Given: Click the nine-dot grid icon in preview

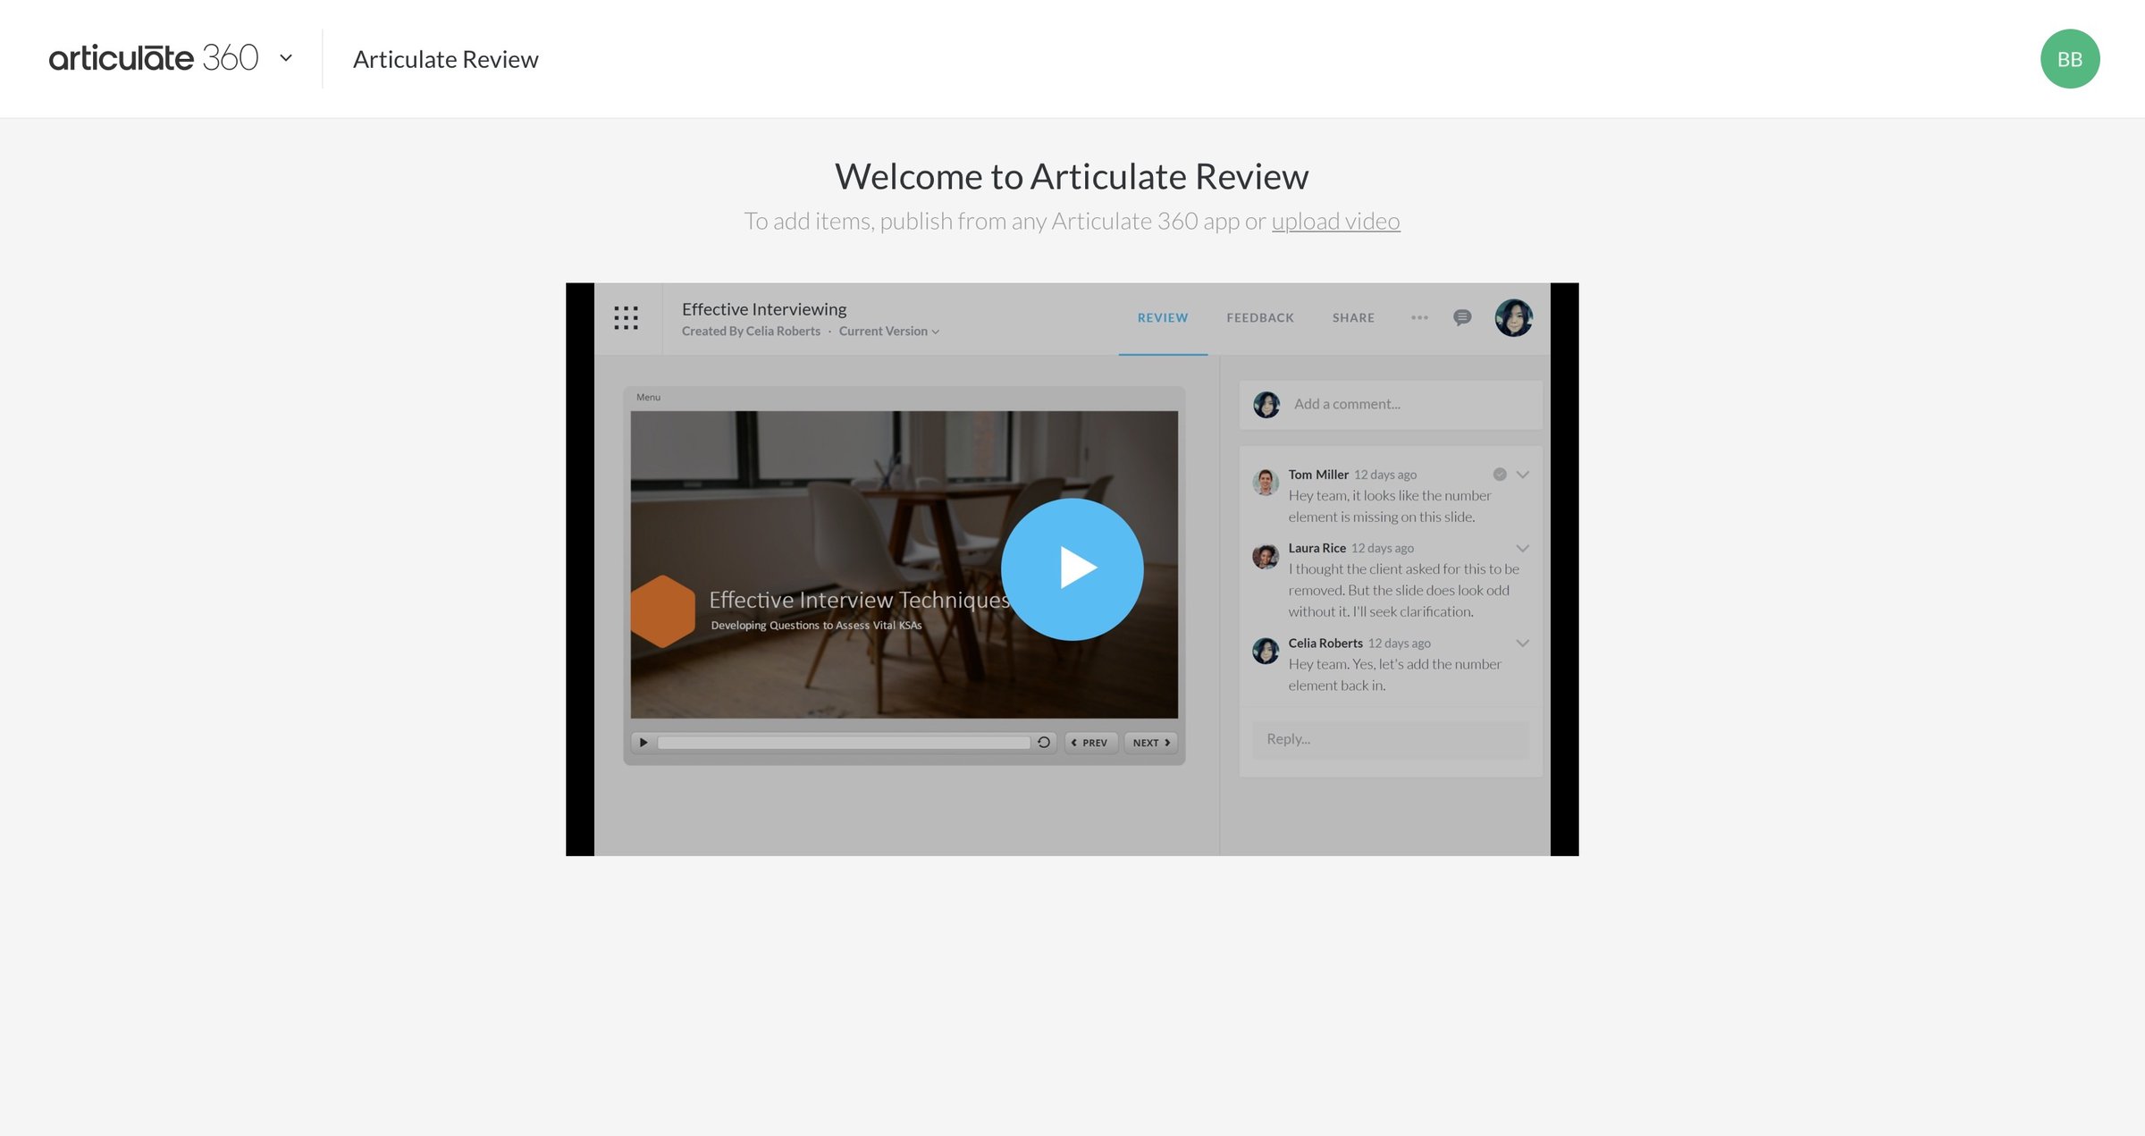Looking at the screenshot, I should click(627, 318).
